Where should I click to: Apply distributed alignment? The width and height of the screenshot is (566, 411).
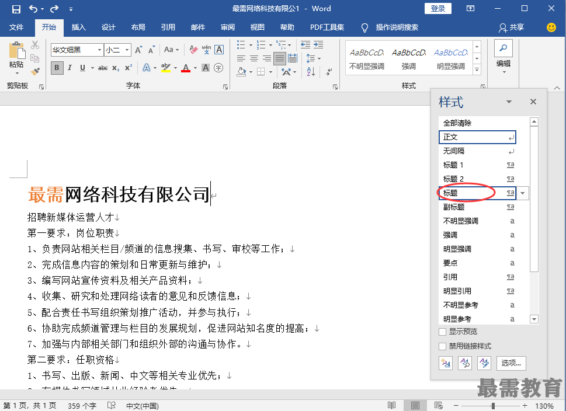pyautogui.click(x=293, y=58)
